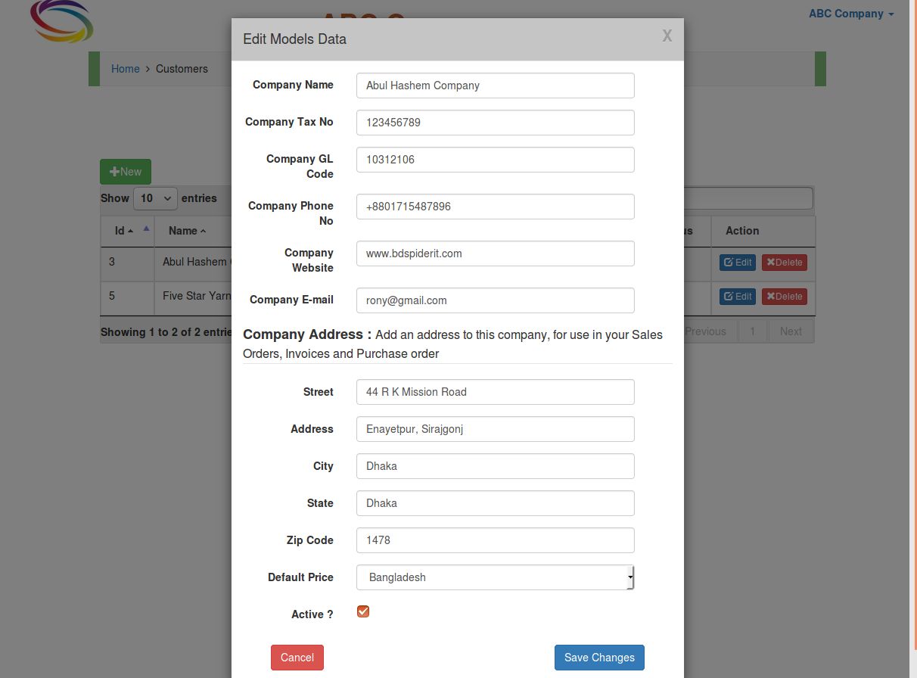Viewport: 917px width, 678px height.
Task: Sort the table by Name column
Action: [x=187, y=231]
